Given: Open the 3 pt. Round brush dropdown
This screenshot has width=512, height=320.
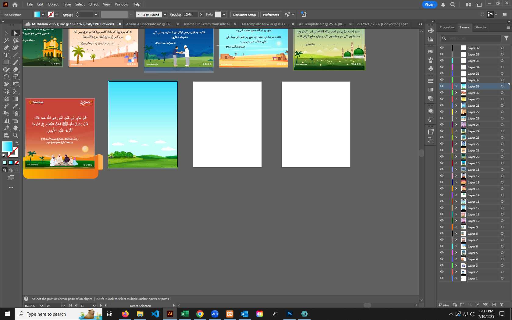Looking at the screenshot, I should point(165,14).
